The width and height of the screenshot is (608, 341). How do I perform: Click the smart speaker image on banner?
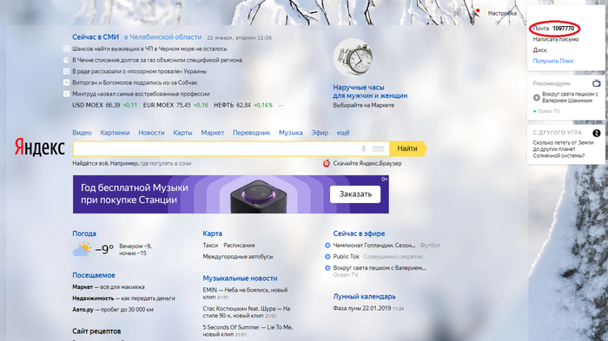[259, 196]
